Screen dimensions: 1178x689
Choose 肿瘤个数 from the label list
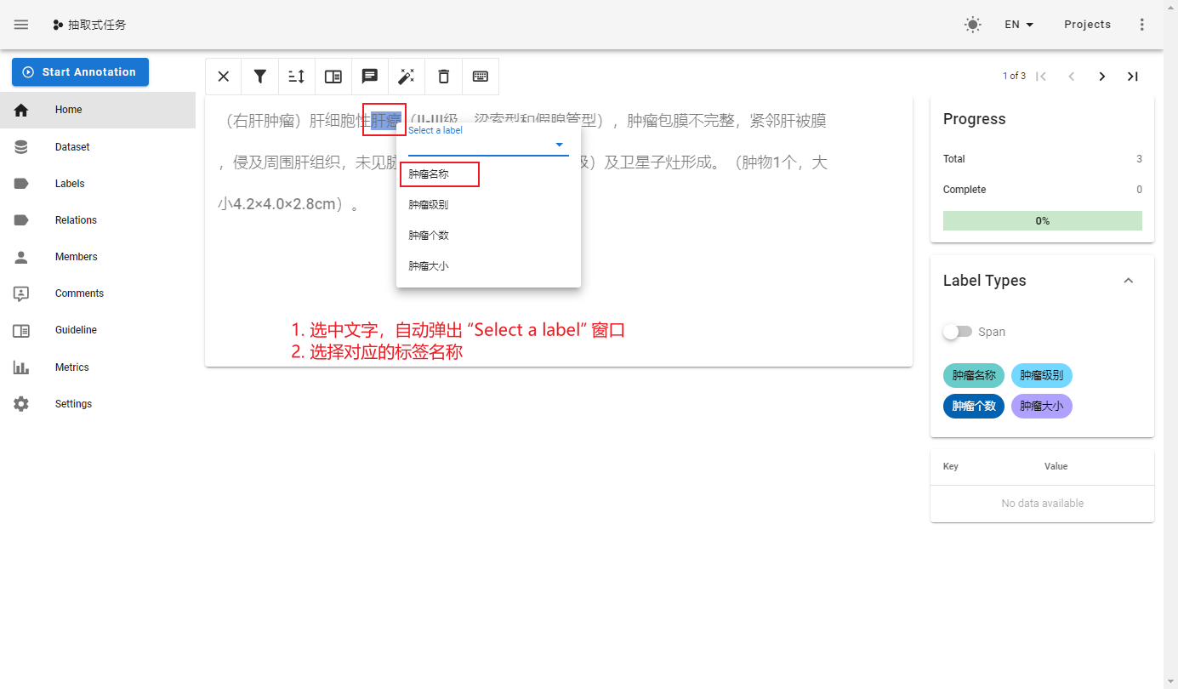click(488, 236)
